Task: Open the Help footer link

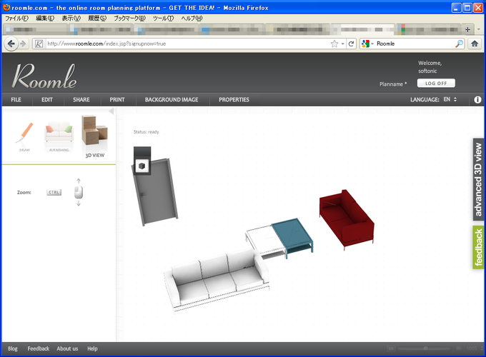Action: (92, 348)
